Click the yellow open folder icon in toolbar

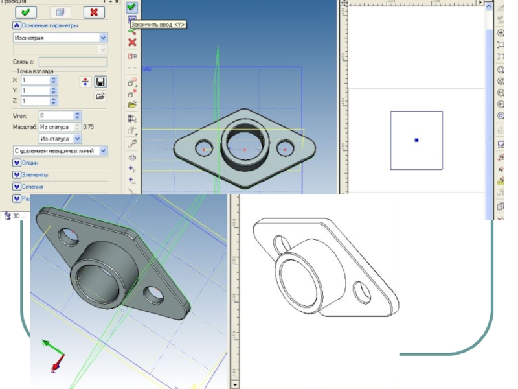(x=132, y=104)
